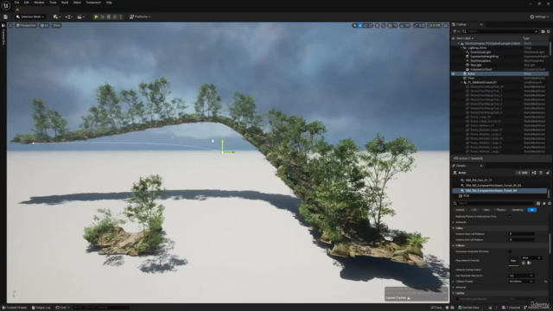Start Play in Editor with green arrow
553x311 pixels.
point(96,16)
